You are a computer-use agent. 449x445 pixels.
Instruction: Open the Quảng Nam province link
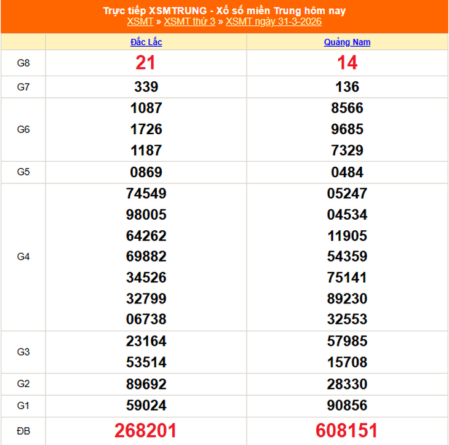347,42
